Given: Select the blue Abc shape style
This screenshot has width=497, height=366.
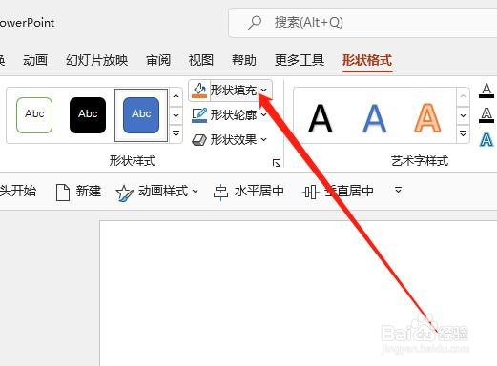Looking at the screenshot, I should tap(141, 115).
